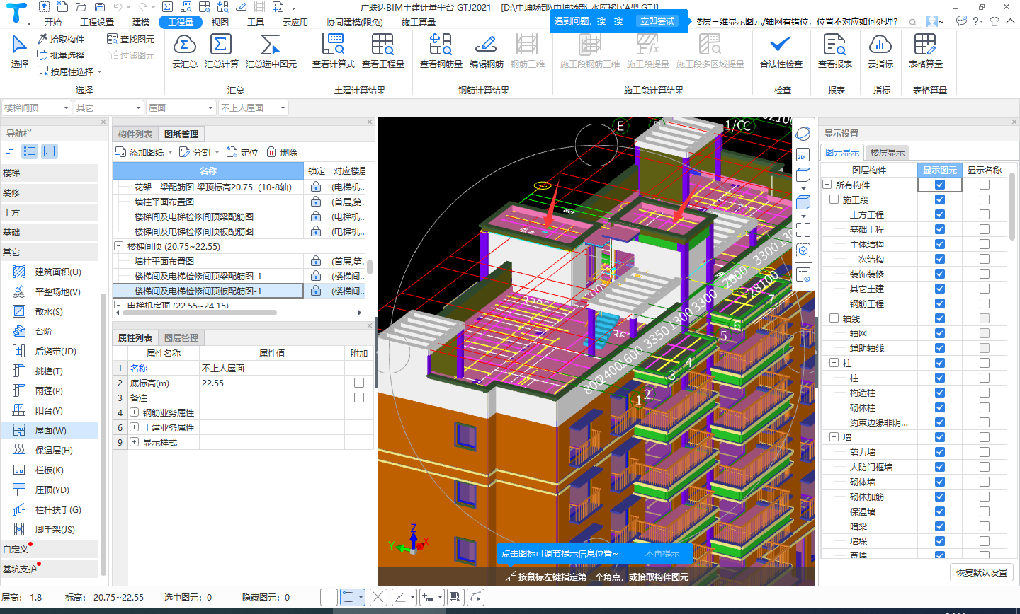Check 底标高 additional checkbox in property list
Image resolution: width=1020 pixels, height=614 pixels.
click(x=359, y=383)
